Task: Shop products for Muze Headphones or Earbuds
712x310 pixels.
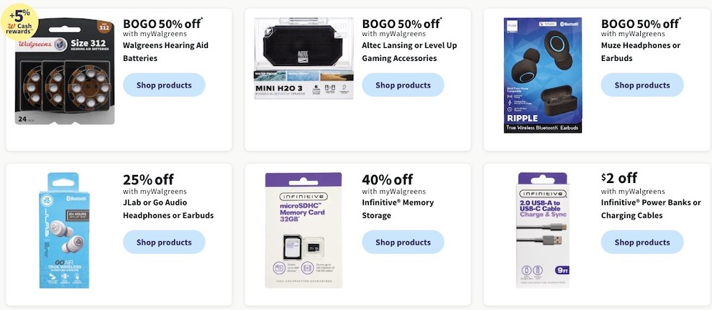Action: pyautogui.click(x=642, y=85)
